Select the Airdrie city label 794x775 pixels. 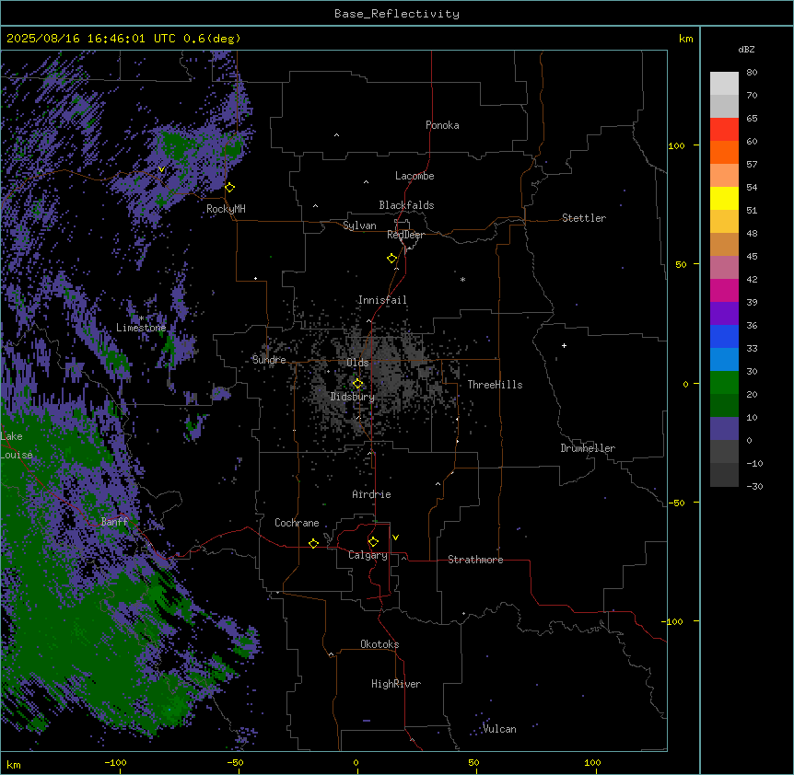click(x=372, y=494)
